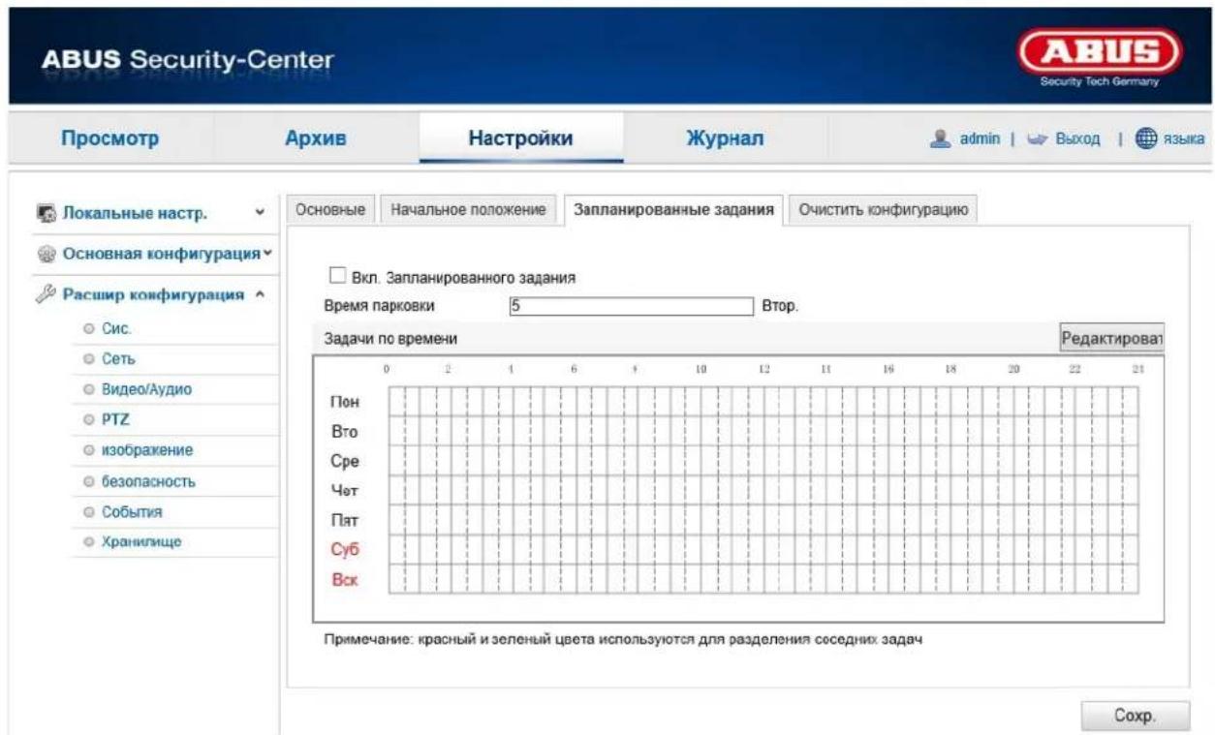Click the Расшир конфигурация menu label

(152, 295)
